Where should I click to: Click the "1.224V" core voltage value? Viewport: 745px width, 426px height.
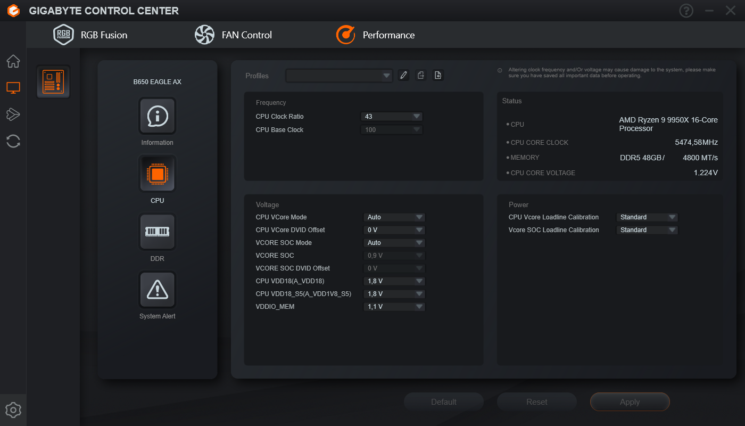pos(706,173)
